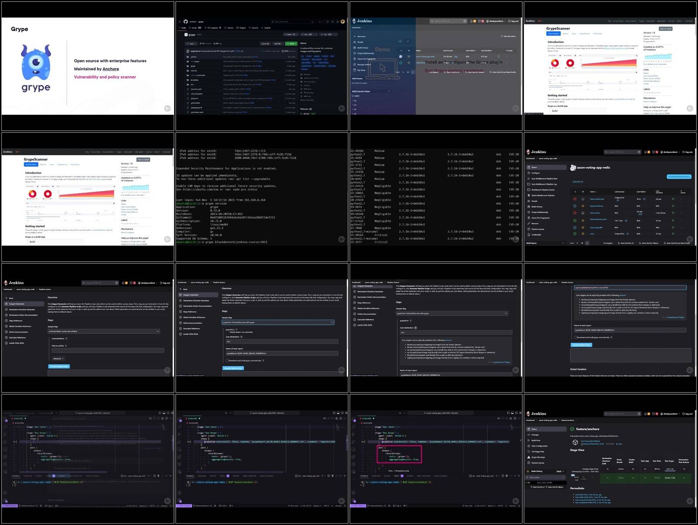Screen dimensions: 698x525
Task: Click green Code button in GitHub grype thumbnail
Action: tap(291, 44)
